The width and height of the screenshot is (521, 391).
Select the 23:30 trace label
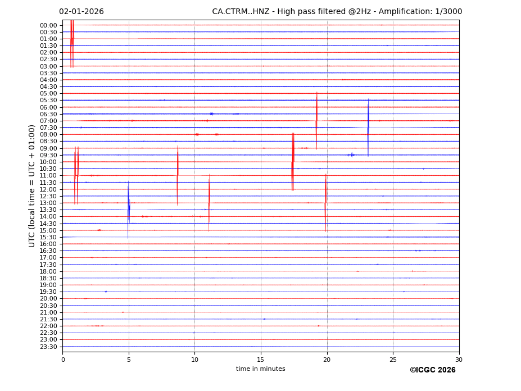(48, 347)
